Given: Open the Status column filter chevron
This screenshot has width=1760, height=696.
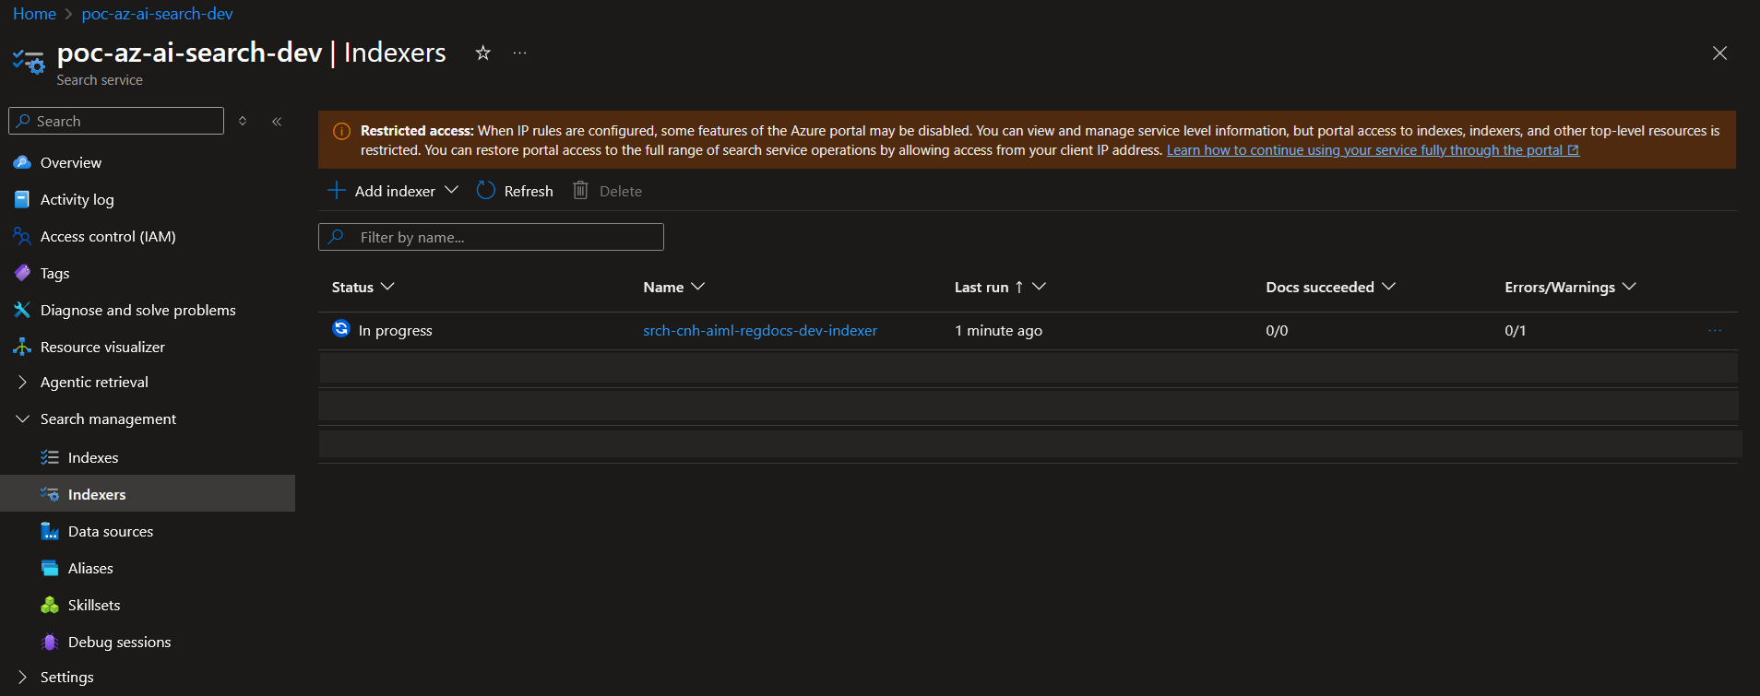Looking at the screenshot, I should [x=387, y=287].
